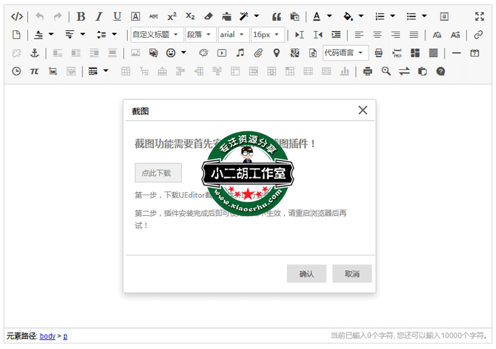This screenshot has width=496, height=349.
Task: Open help with the question-mark icon
Action: pyautogui.click(x=441, y=71)
